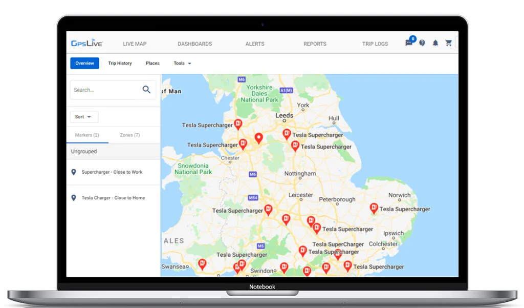Click pin icon beside Tesla Charger - Close to Home
The width and height of the screenshot is (524, 308).
(74, 198)
